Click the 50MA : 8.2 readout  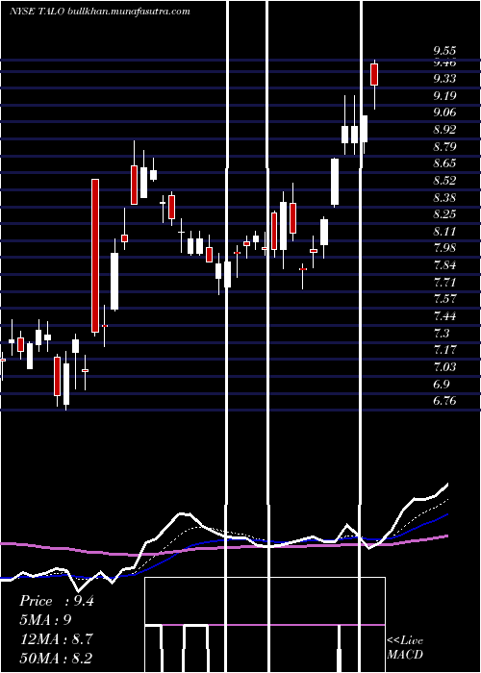tap(56, 659)
